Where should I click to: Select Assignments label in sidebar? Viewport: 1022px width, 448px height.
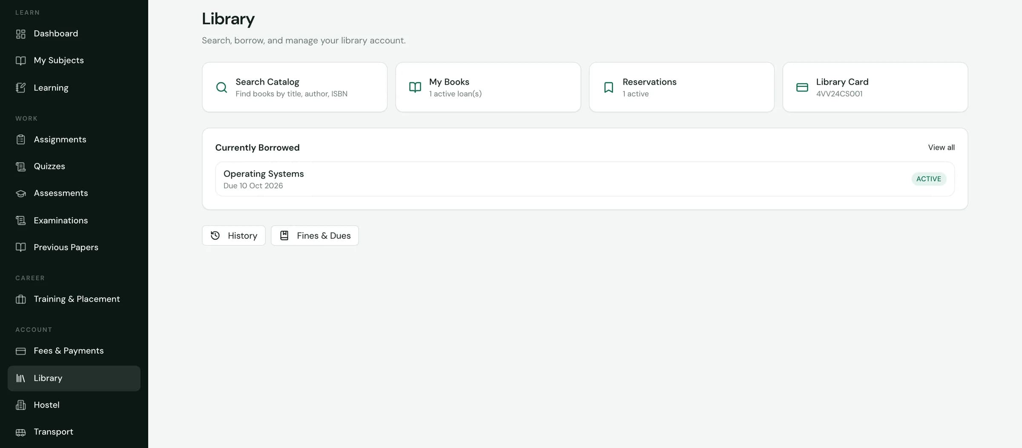(60, 140)
